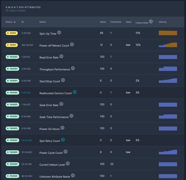Click the Name column header
This screenshot has height=180, width=186.
click(x=42, y=22)
